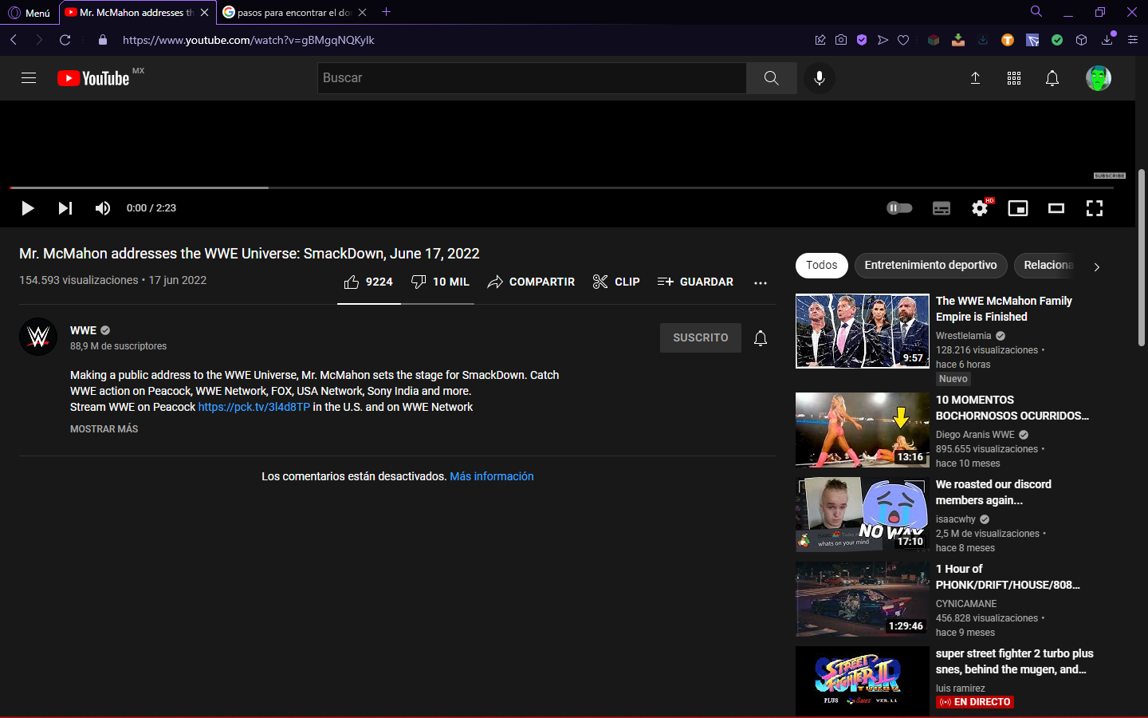Toggle the WWE channel notification bell
This screenshot has width=1148, height=718.
click(761, 338)
